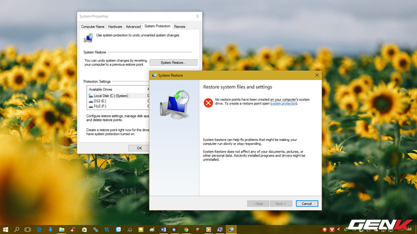Click the Available Drives column header
The height and width of the screenshot is (234, 417).
tap(117, 90)
